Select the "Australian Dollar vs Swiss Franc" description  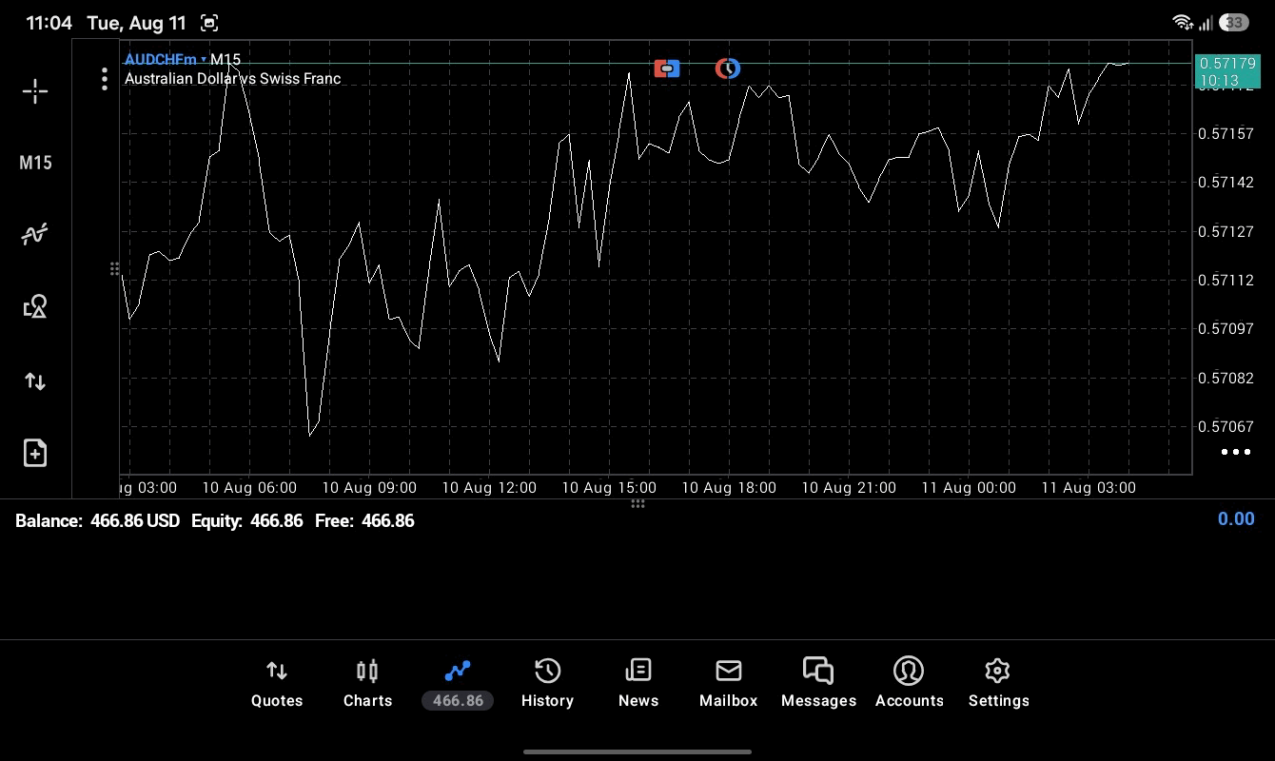tap(232, 79)
